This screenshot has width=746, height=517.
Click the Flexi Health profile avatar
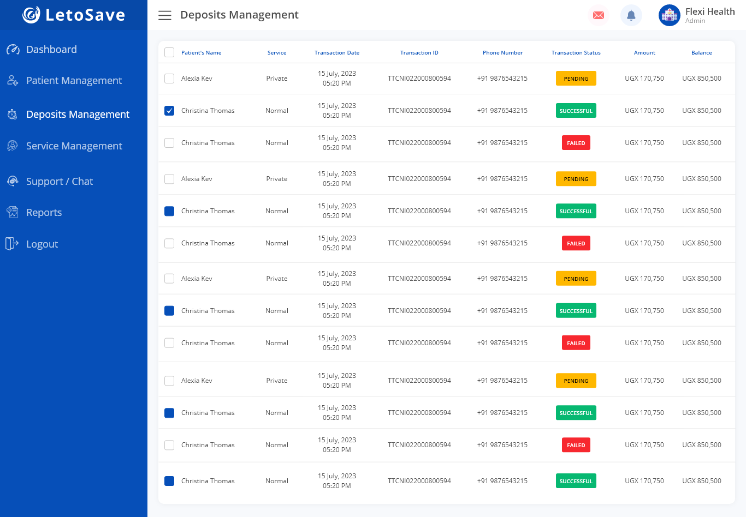click(669, 15)
